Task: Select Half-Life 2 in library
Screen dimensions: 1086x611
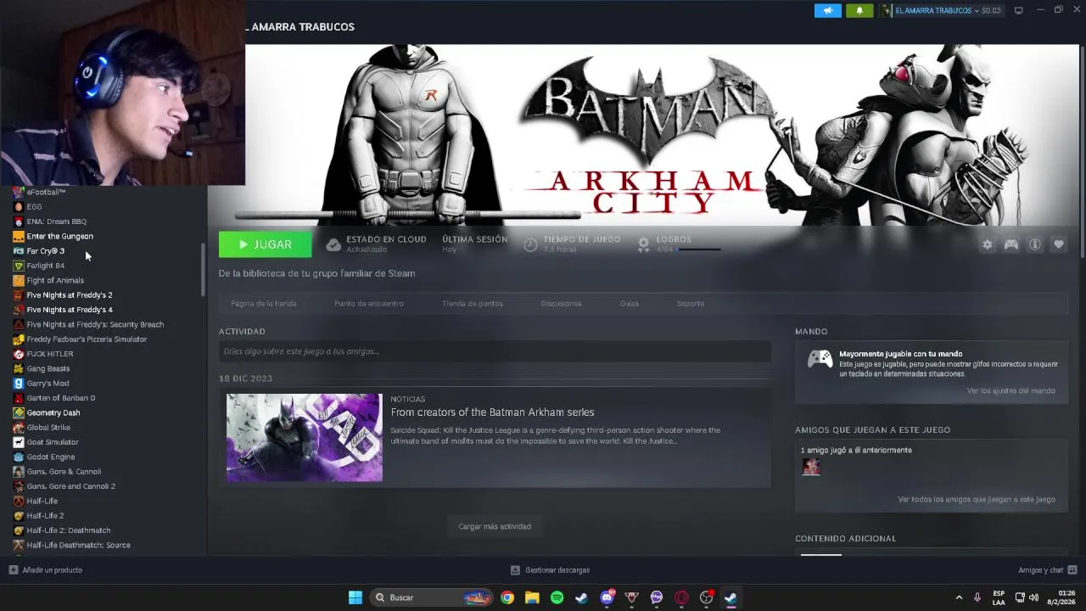Action: click(45, 516)
